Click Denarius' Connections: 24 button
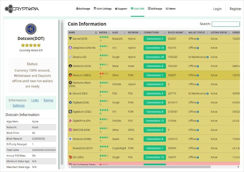The image size is (244, 172). pyautogui.click(x=155, y=57)
